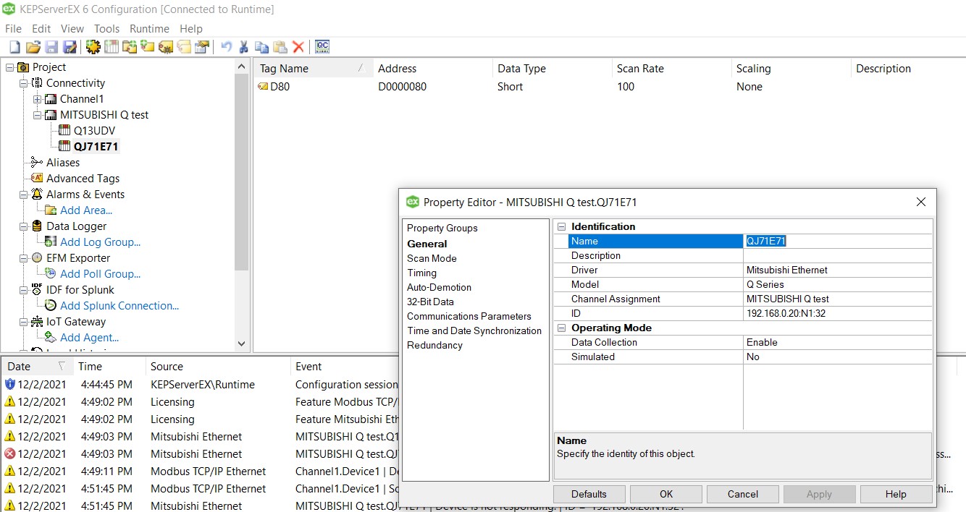Click the Save As toolbar icon
The height and width of the screenshot is (512, 966).
(x=70, y=47)
